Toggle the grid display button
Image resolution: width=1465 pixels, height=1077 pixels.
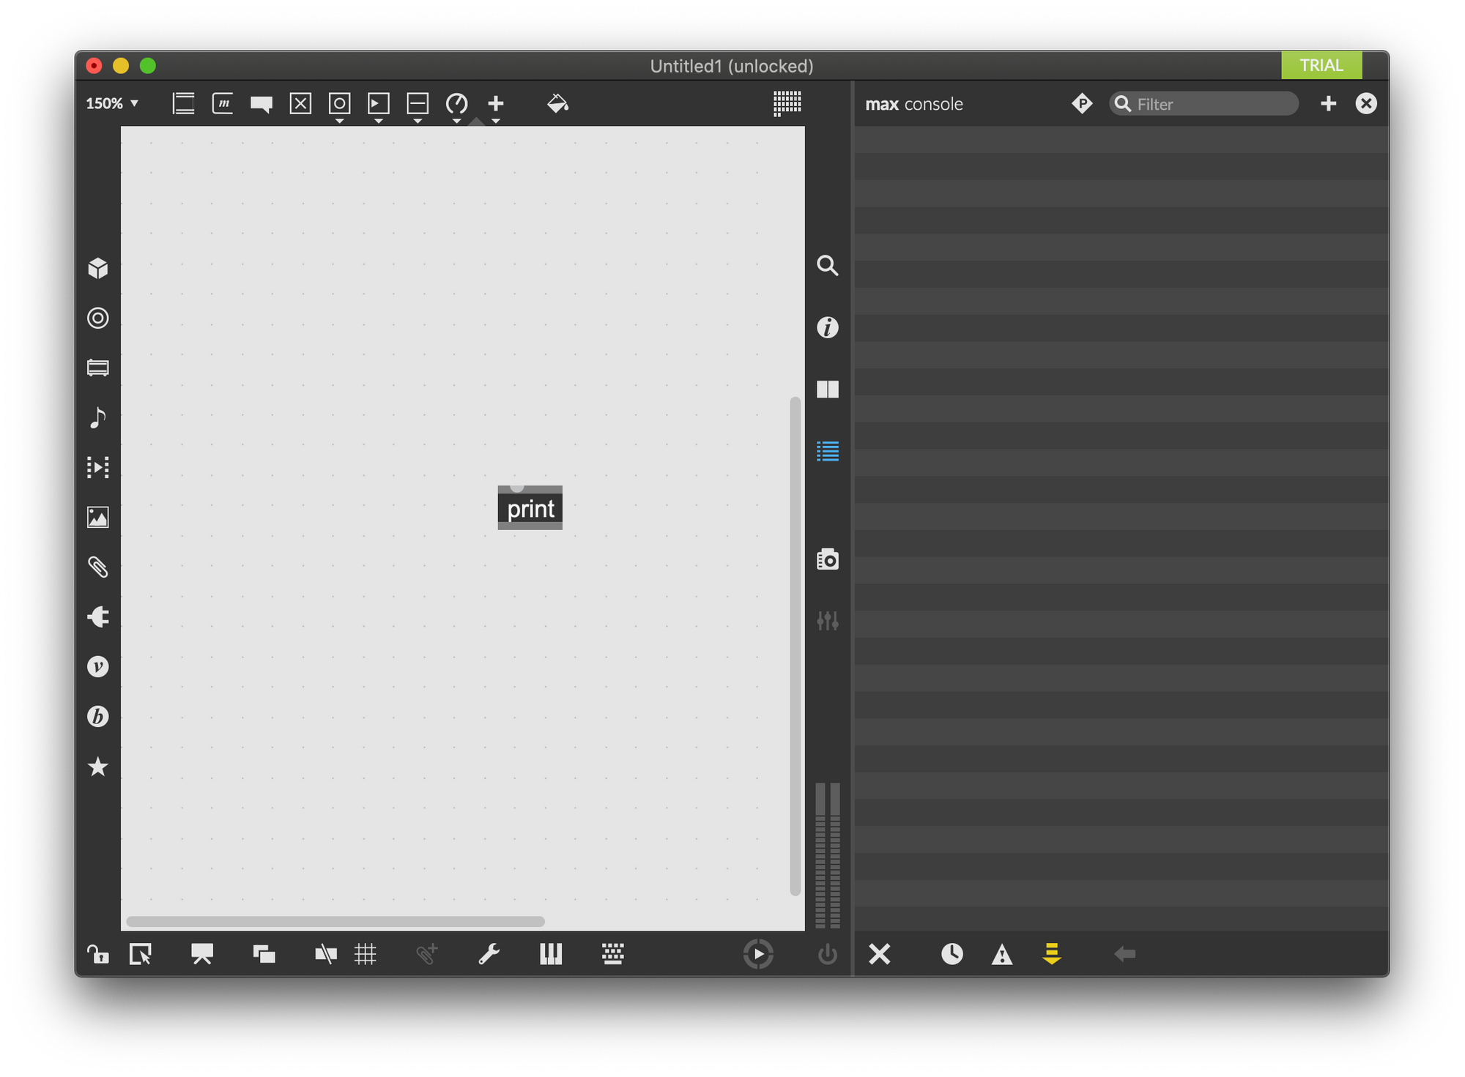coord(365,954)
